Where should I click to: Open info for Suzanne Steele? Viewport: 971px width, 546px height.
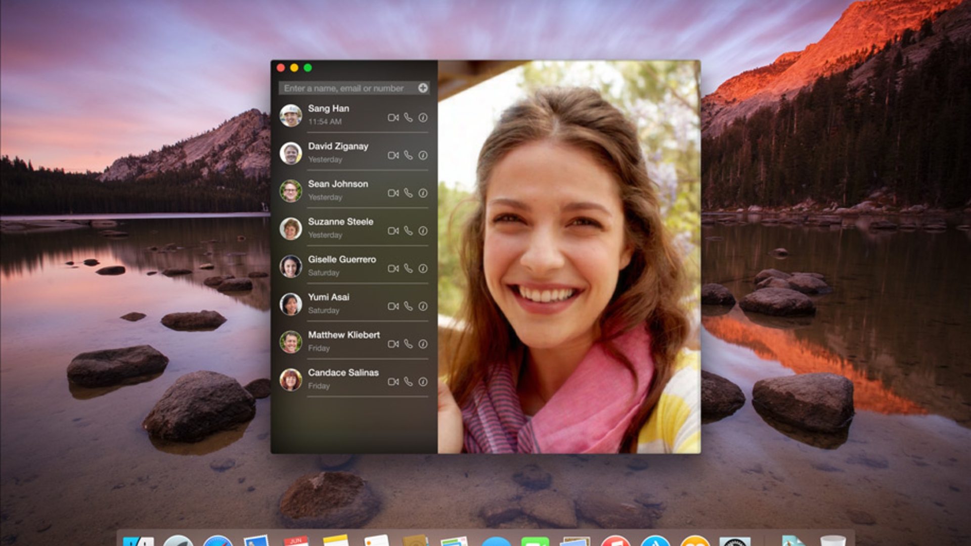coord(423,231)
